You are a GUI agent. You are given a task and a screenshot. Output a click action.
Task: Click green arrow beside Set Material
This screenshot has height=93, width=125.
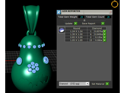coord(107,84)
